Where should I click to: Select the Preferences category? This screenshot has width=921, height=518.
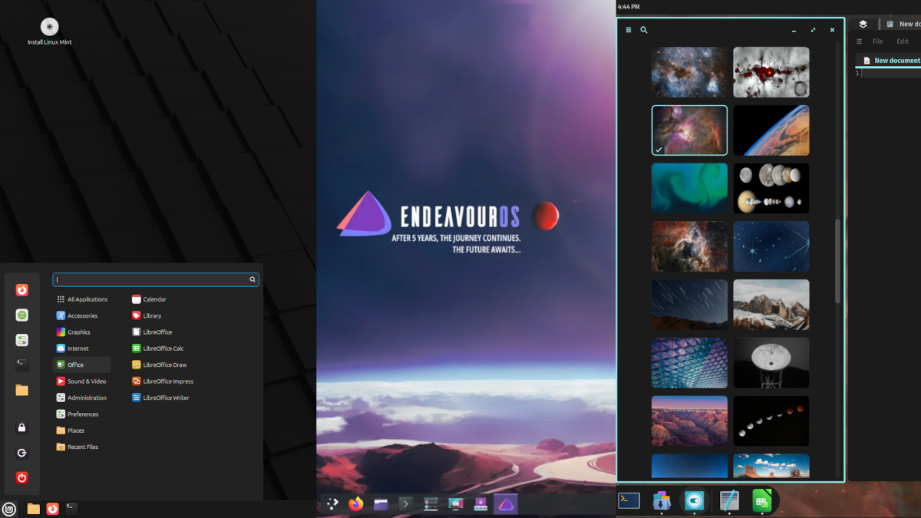coord(82,414)
